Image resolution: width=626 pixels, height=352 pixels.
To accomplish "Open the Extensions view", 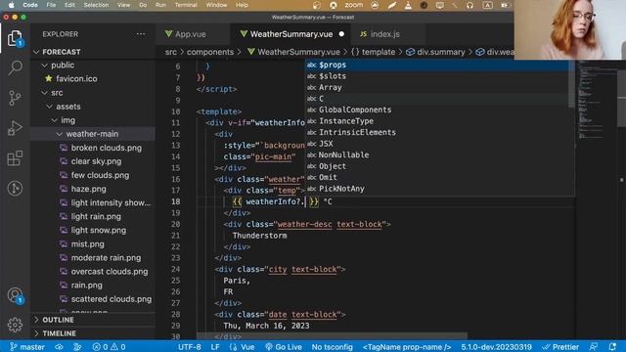I will pyautogui.click(x=15, y=158).
